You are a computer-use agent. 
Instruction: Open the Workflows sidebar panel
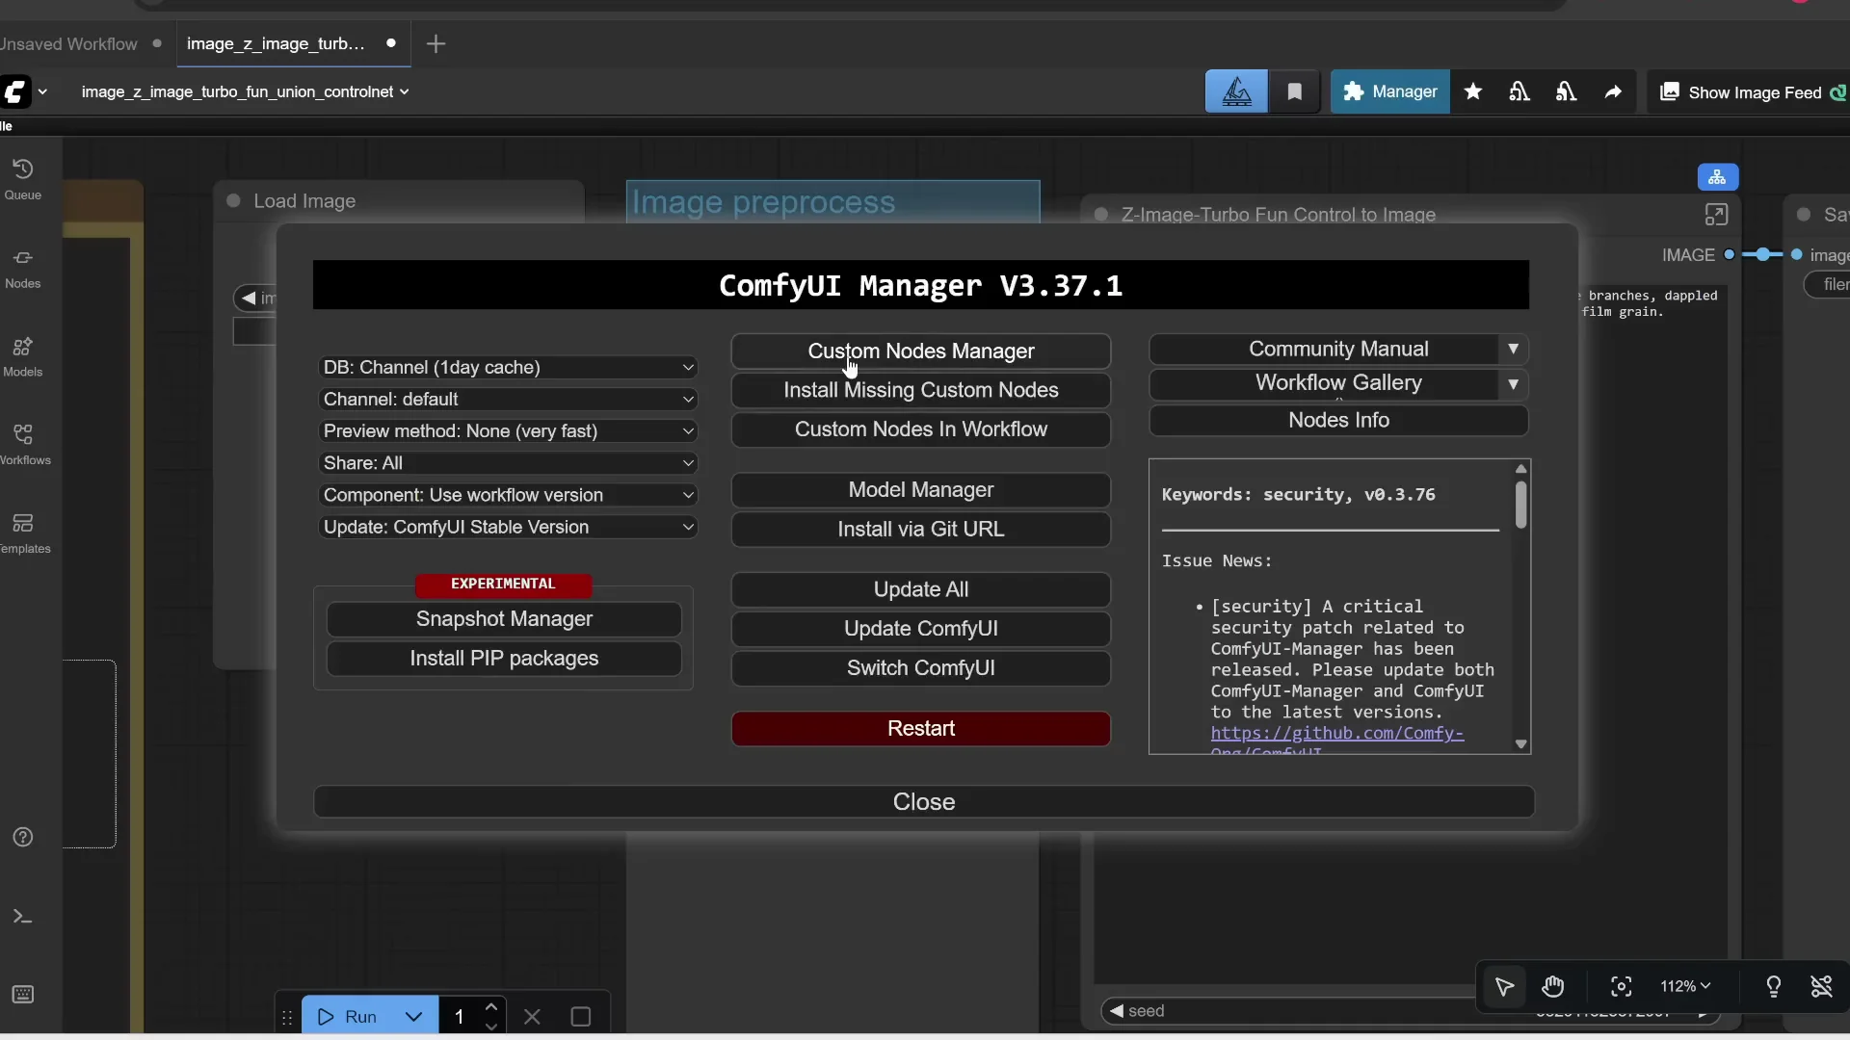(x=26, y=443)
